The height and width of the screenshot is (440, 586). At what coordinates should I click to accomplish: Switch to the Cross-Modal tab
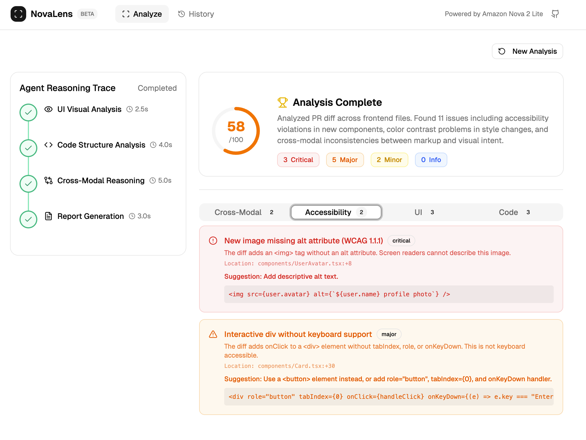point(244,212)
